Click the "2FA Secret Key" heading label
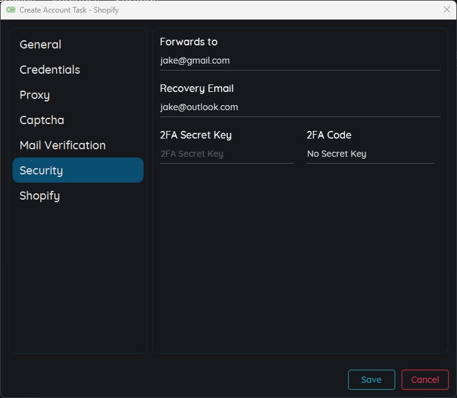 point(196,135)
